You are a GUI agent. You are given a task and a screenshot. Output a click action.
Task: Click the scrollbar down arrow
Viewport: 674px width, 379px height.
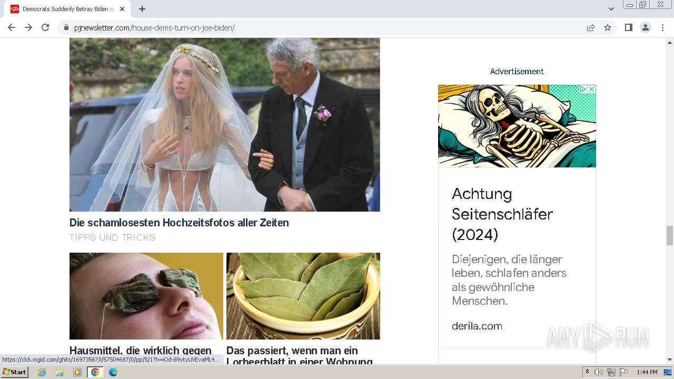[x=670, y=360]
